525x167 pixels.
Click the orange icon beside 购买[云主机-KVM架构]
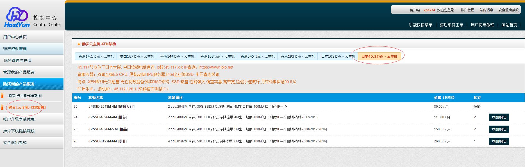(2, 95)
